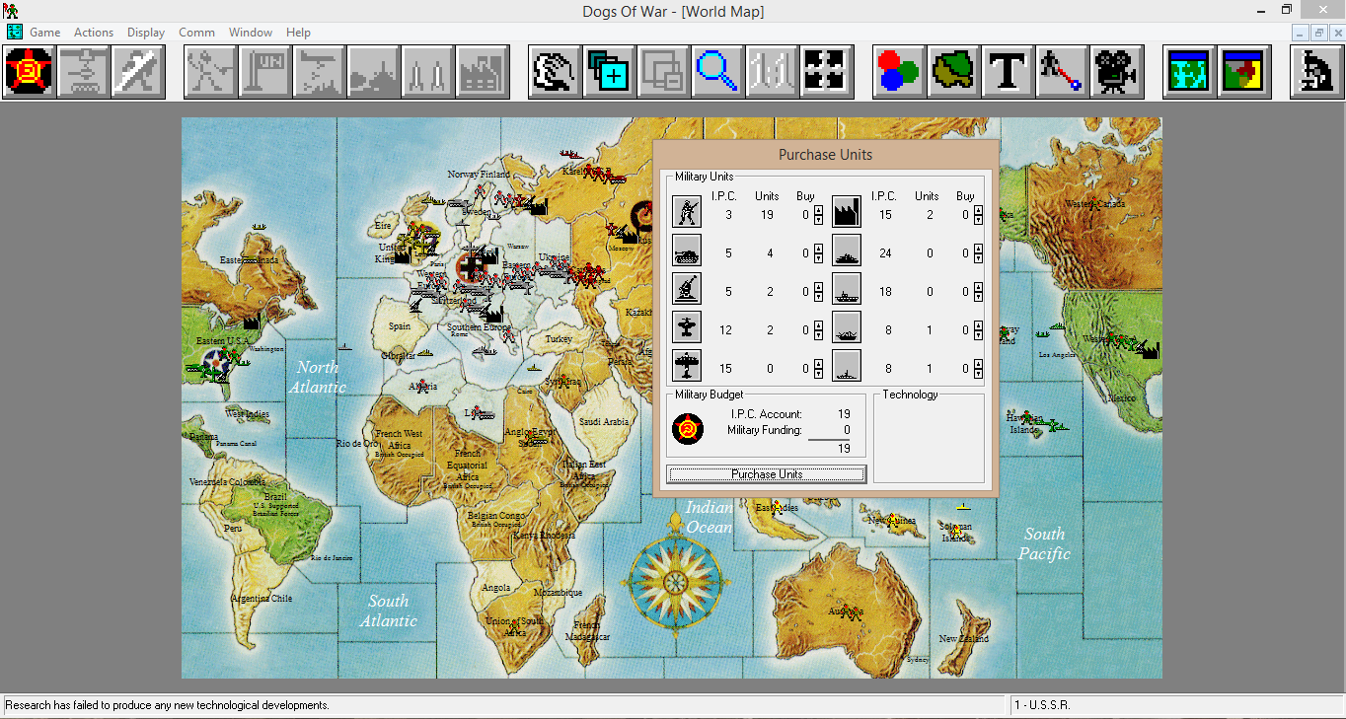Decrease the 18 I.P.C. ship buy count
Viewport: 1346px width, 719px height.
(x=978, y=297)
